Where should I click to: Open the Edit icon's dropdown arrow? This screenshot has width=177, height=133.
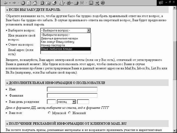87,3
